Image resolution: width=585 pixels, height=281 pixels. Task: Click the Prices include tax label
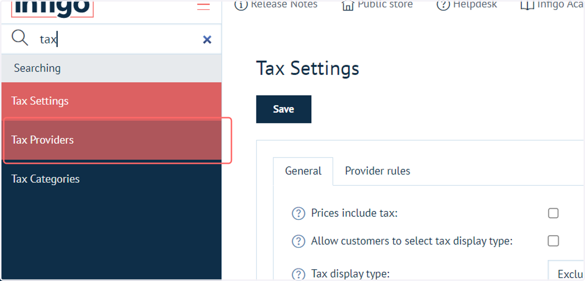click(x=354, y=213)
